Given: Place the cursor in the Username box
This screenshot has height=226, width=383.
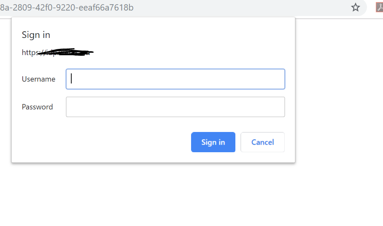Looking at the screenshot, I should pyautogui.click(x=175, y=79).
